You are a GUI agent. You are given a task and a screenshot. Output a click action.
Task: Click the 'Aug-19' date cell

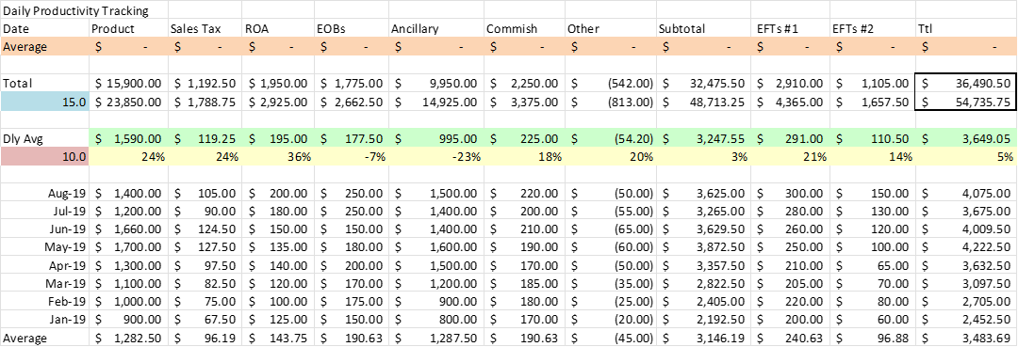(x=45, y=192)
